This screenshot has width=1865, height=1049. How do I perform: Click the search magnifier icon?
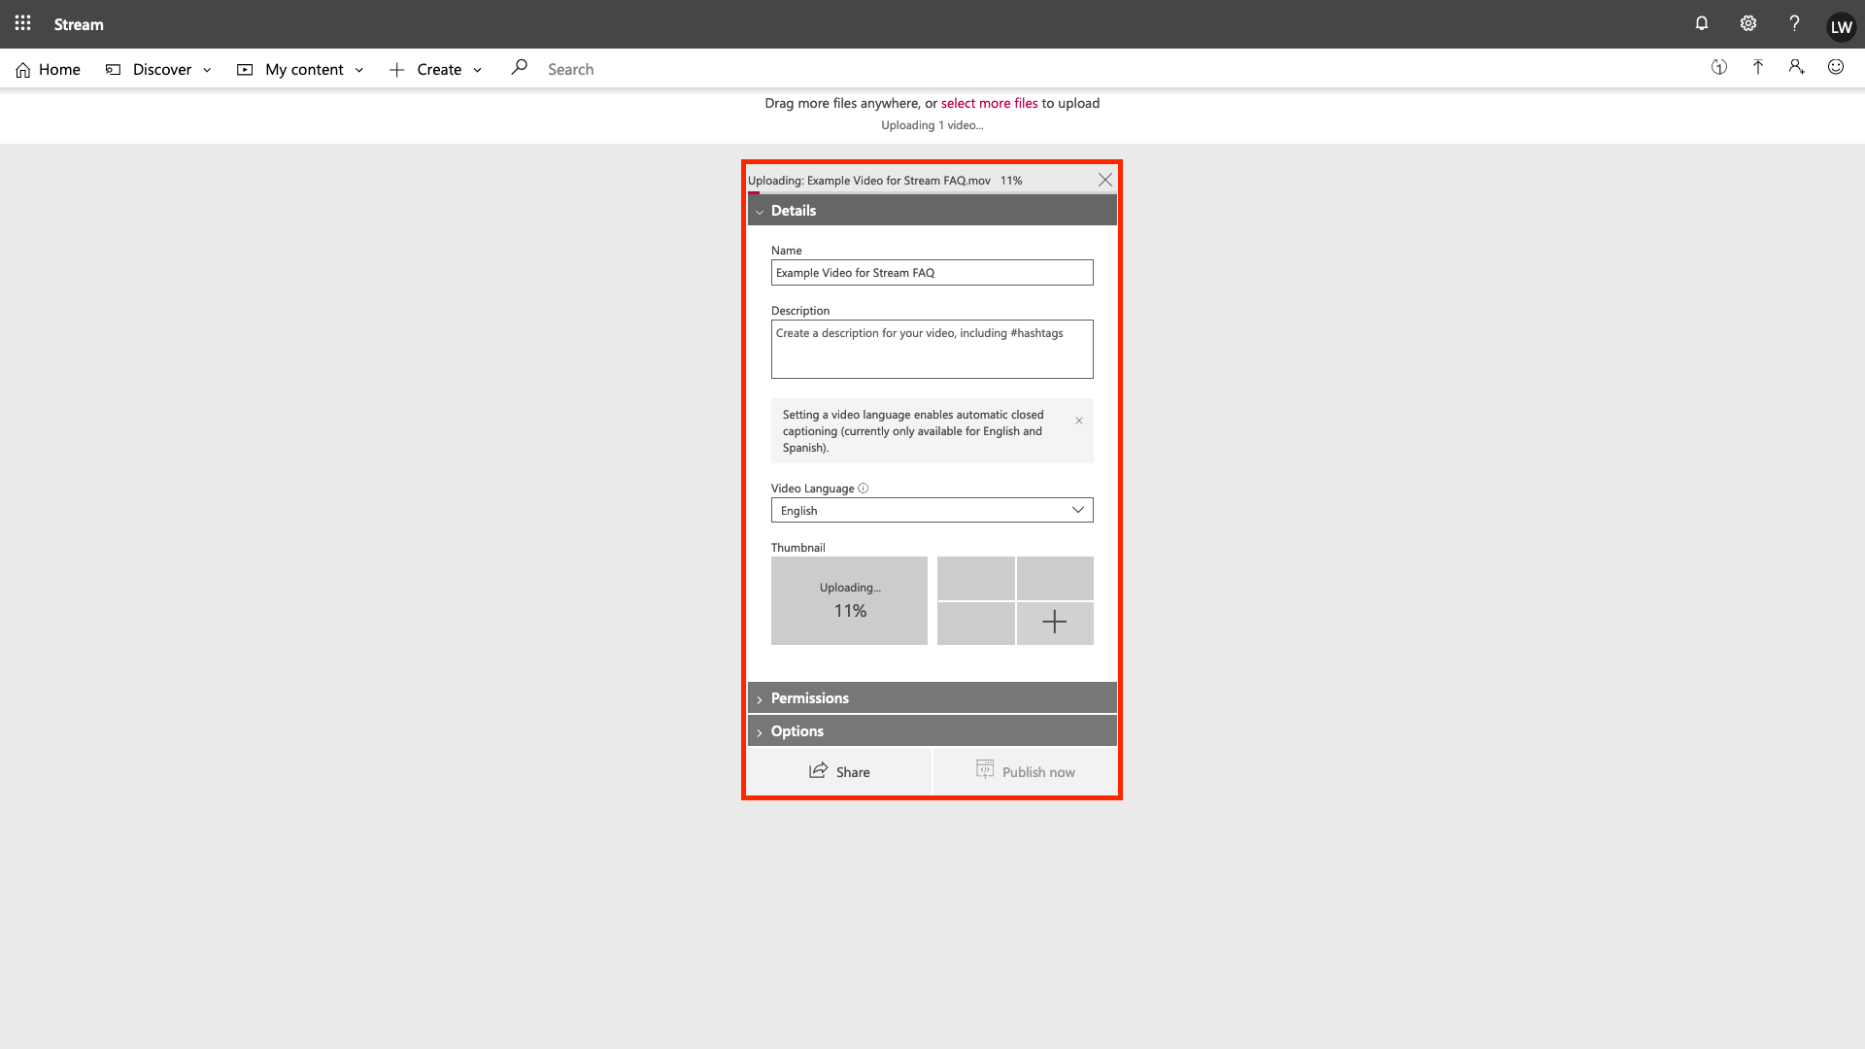[x=519, y=68]
